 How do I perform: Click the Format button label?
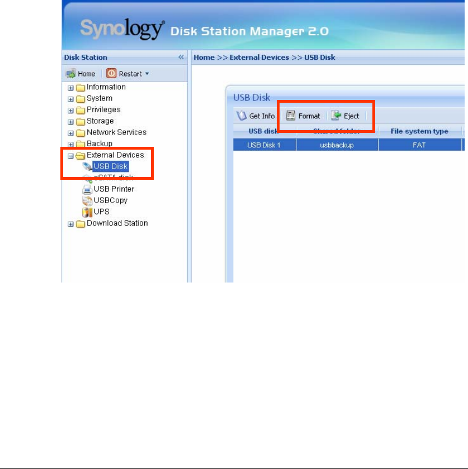click(x=309, y=116)
